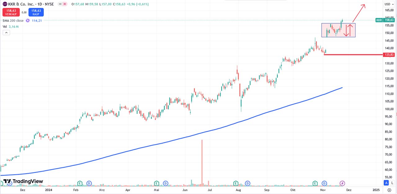
Task: Click the SMA 200 indicator refresh icon
Action: 28,20
